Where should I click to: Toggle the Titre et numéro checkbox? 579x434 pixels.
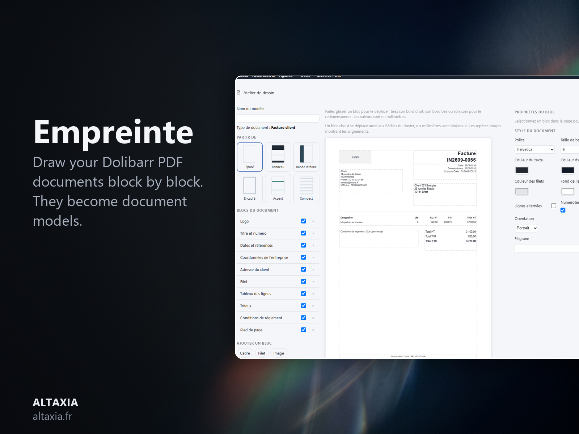pyautogui.click(x=304, y=233)
